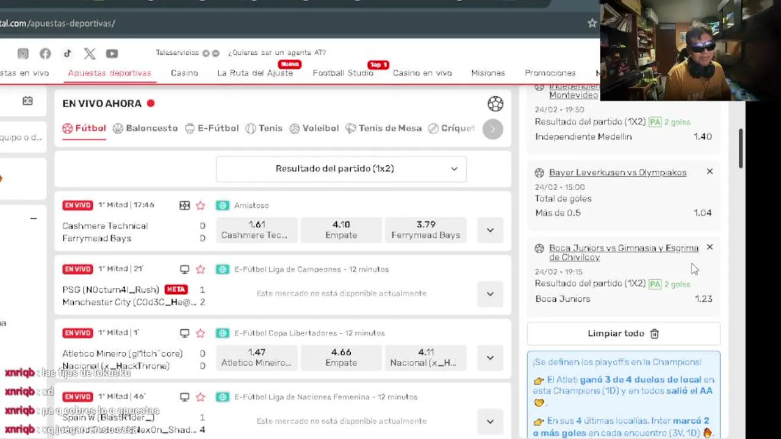Image resolution: width=781 pixels, height=439 pixels.
Task: Favorite the Atletico Mineiro vs Nacional match
Action: [x=200, y=333]
